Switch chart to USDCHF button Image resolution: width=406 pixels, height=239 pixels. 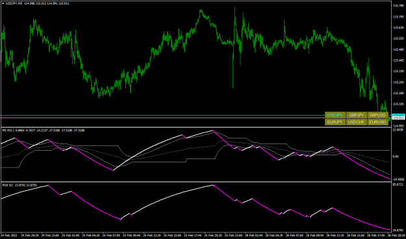tap(356, 122)
